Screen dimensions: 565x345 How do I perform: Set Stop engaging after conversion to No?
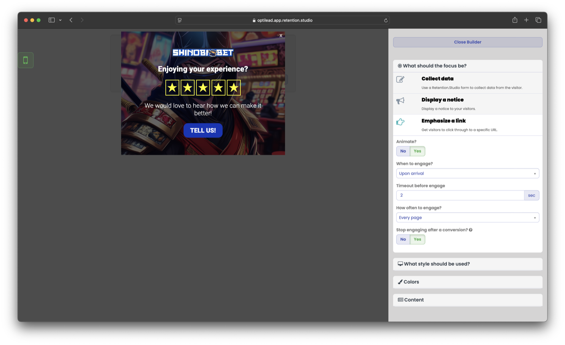pyautogui.click(x=403, y=239)
